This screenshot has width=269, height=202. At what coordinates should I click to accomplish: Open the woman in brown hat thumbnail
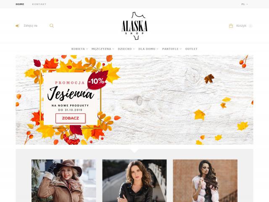64,181
